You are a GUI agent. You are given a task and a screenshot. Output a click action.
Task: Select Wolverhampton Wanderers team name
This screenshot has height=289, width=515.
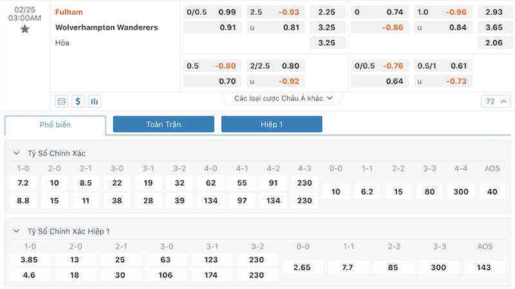click(106, 28)
